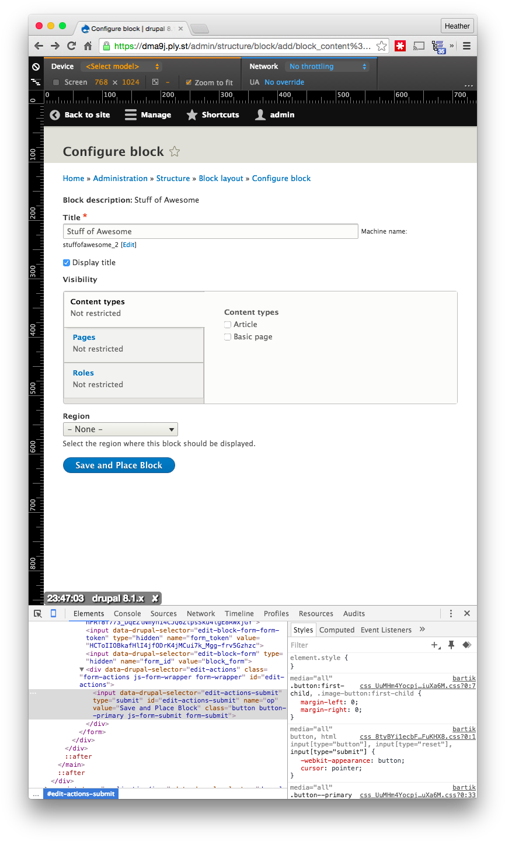
Task: Check the Article content type checkbox
Action: (x=228, y=324)
